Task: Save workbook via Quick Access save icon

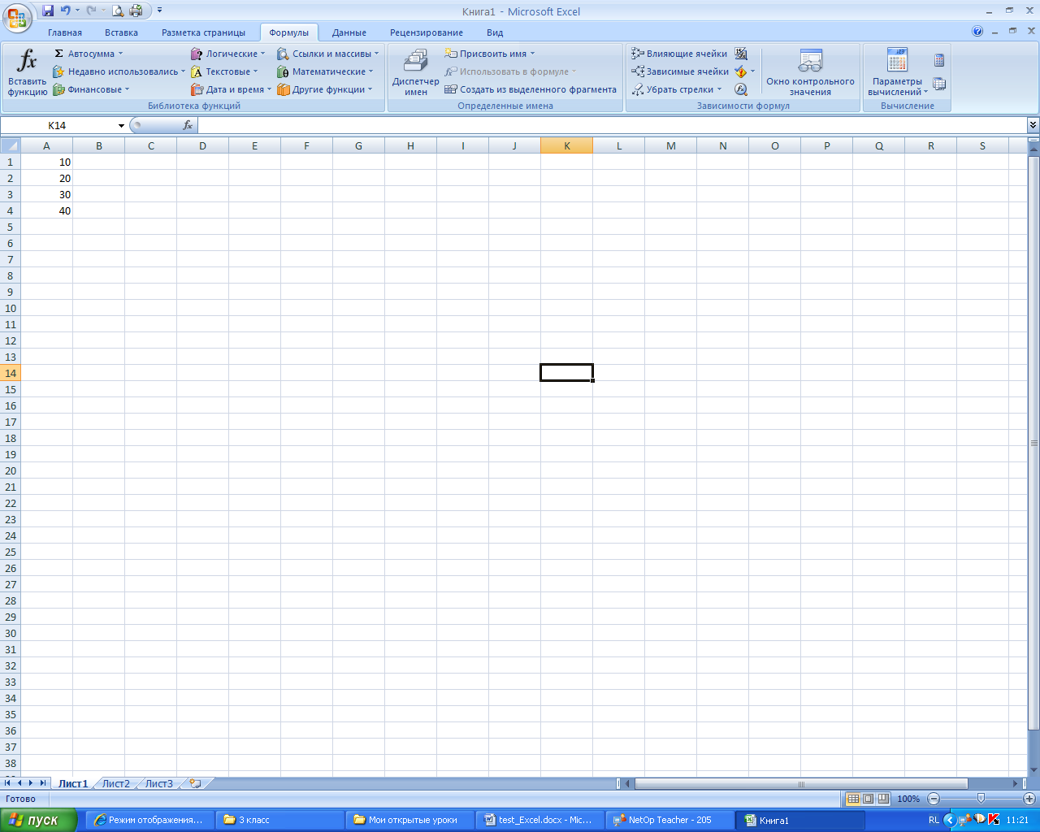Action: [48, 11]
